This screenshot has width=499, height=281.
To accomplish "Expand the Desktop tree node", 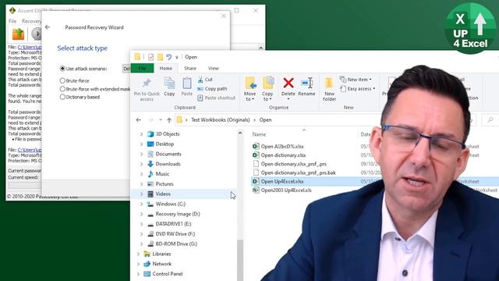I will pyautogui.click(x=142, y=144).
